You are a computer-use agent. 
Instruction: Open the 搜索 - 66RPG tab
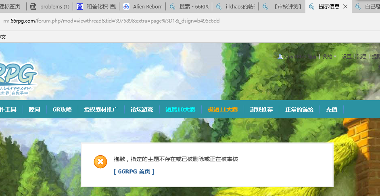[x=189, y=6]
